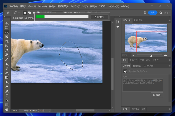Image resolution: width=175 pixels, height=116 pixels.
Task: Select the Type tool
Action: click(7, 96)
